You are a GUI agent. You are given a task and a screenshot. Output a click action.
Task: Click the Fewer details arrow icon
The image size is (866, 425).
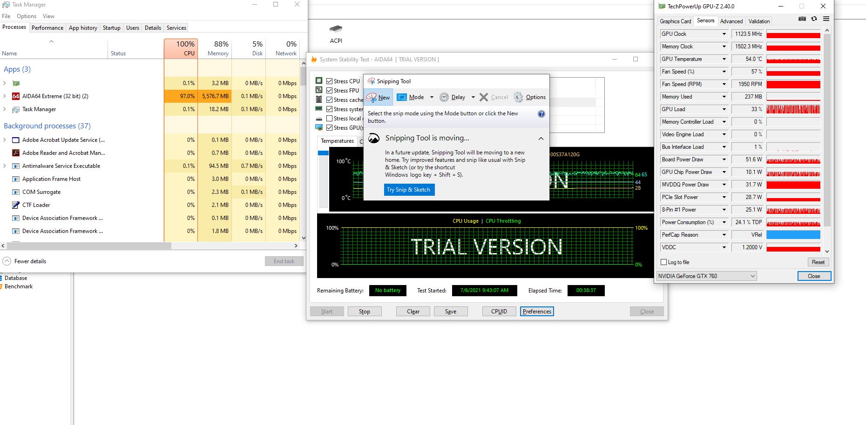click(7, 261)
